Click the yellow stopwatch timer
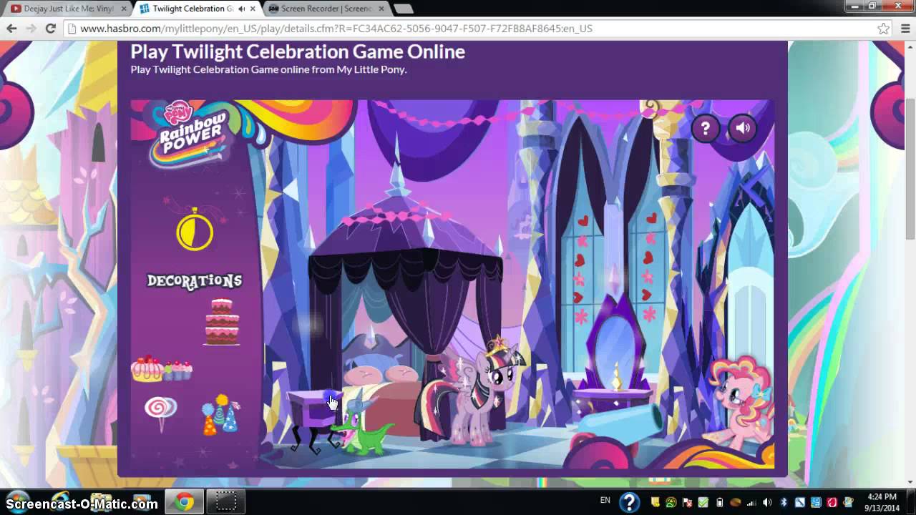The width and height of the screenshot is (916, 515). 195,230
